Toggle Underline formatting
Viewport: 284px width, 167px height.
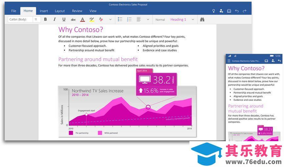(64, 20)
